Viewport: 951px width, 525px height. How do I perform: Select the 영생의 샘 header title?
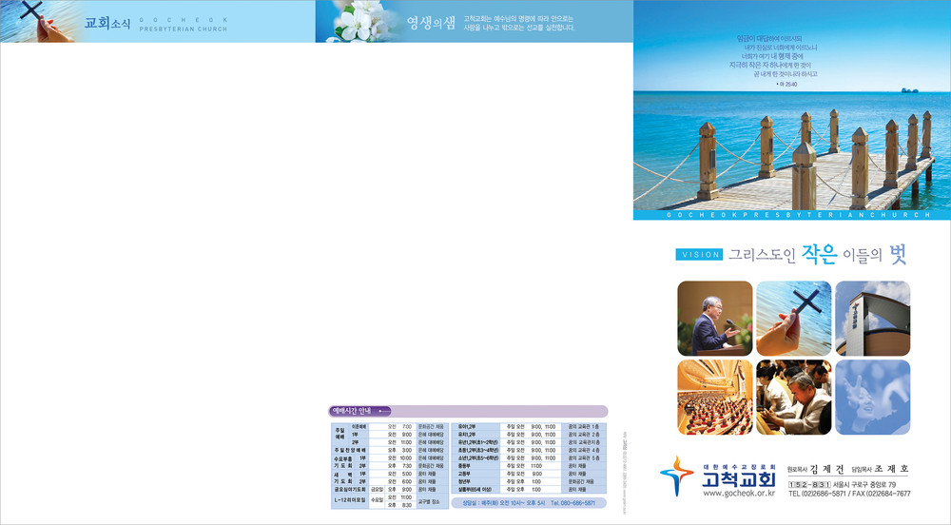(x=426, y=23)
